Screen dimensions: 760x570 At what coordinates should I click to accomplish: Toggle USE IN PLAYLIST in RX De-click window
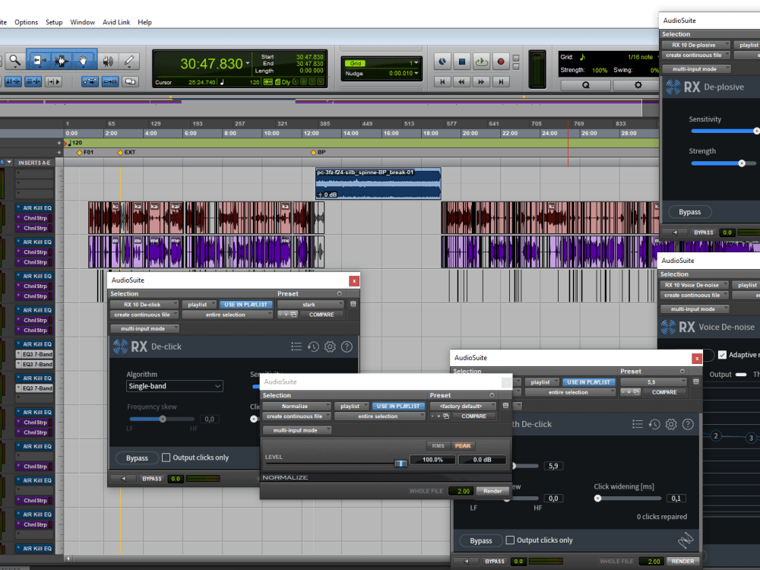[x=245, y=305]
